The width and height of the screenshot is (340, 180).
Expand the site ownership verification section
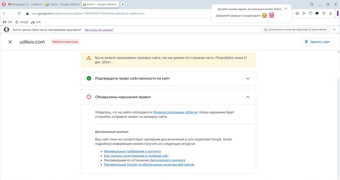(247, 78)
